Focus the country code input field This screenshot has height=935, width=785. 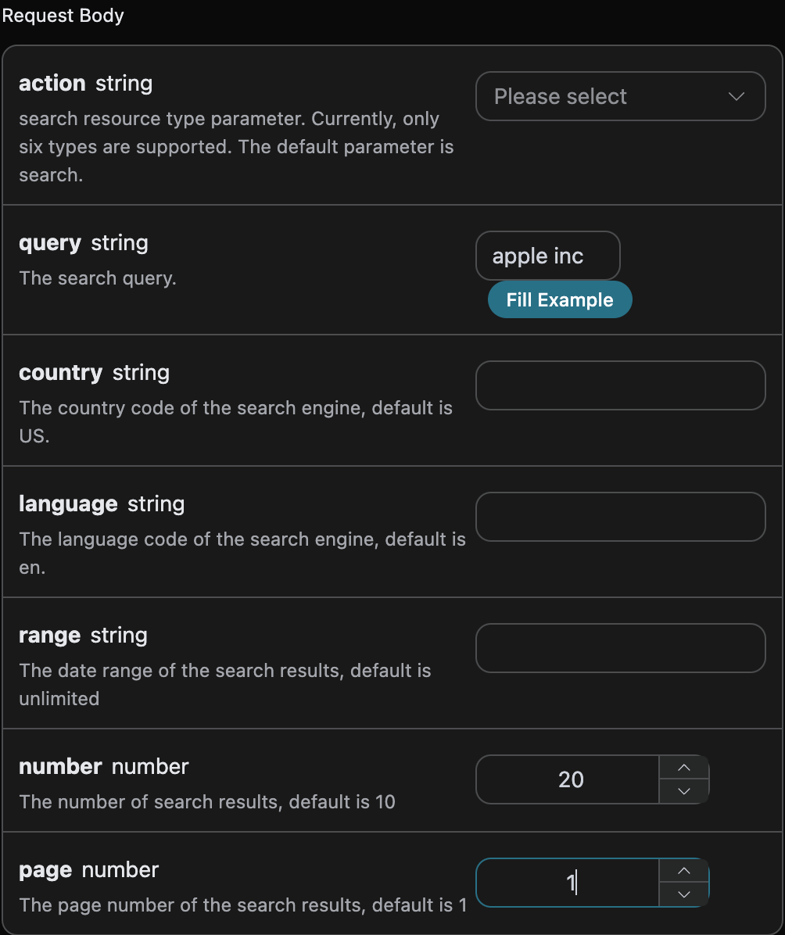[x=620, y=385]
